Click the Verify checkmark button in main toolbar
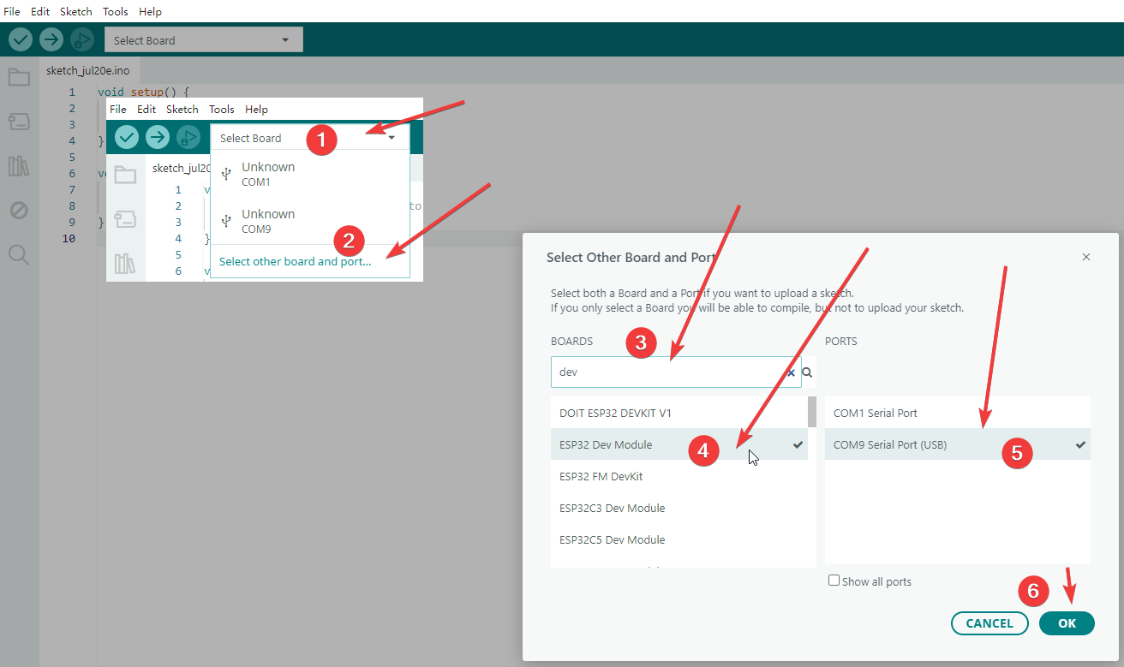Image resolution: width=1124 pixels, height=667 pixels. pyautogui.click(x=21, y=39)
